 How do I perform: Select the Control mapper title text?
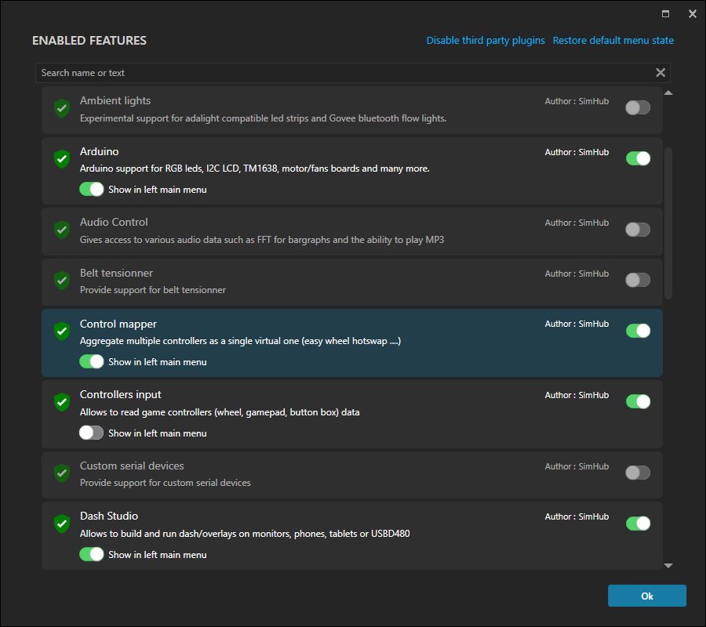[118, 324]
